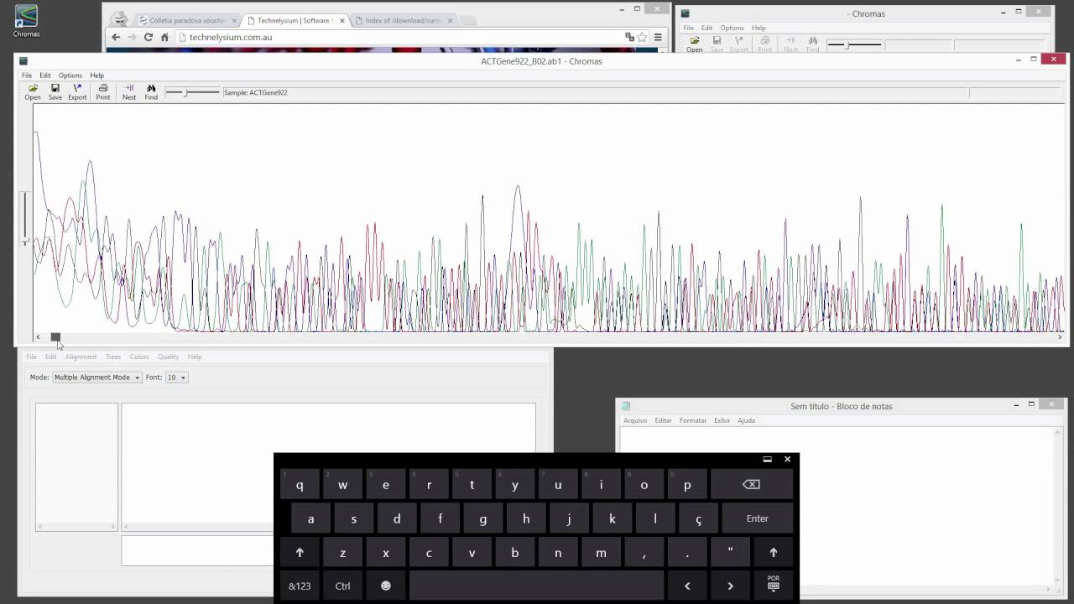Open the Exibir menu in Notepad
The image size is (1074, 604).
pos(722,420)
